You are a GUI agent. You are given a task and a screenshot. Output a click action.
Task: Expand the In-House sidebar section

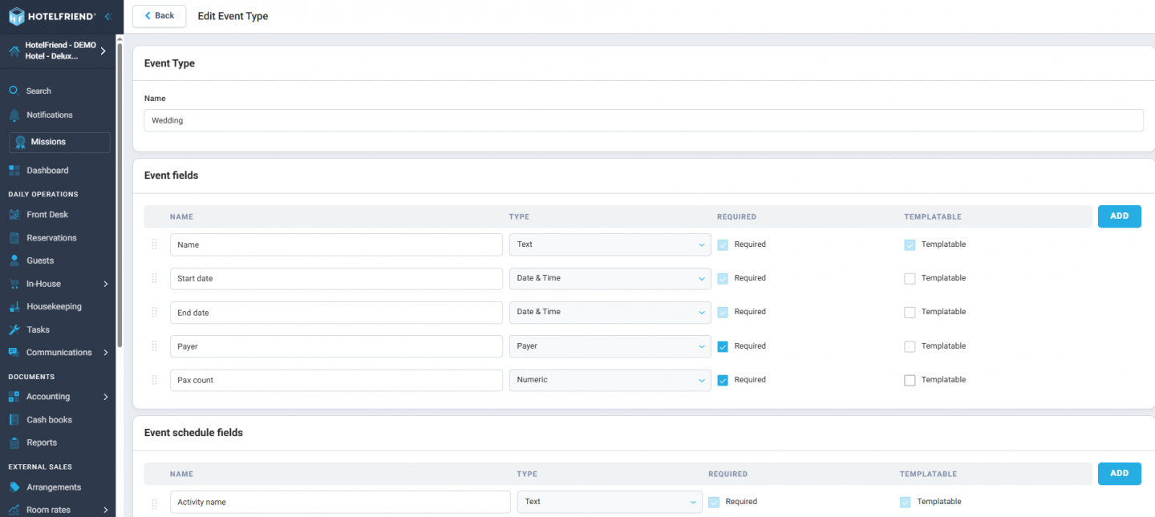(105, 283)
